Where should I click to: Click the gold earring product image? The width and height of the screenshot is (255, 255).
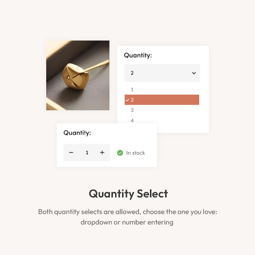78,75
